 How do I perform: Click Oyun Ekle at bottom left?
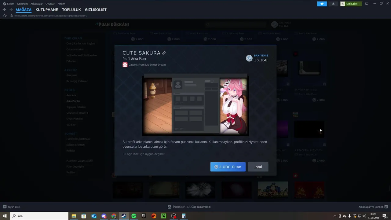pyautogui.click(x=12, y=207)
